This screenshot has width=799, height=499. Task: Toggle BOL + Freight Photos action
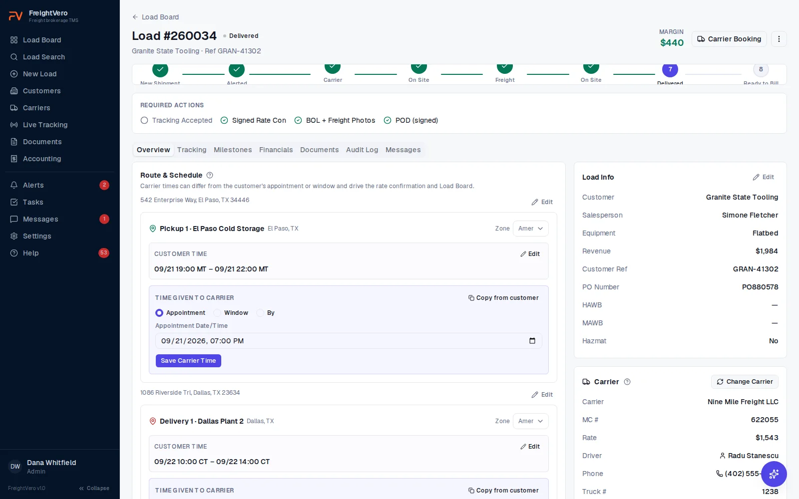click(x=335, y=120)
